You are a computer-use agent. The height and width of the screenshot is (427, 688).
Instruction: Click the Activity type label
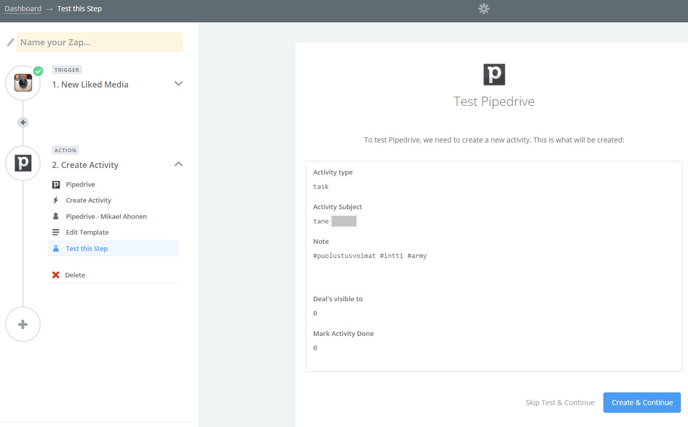point(333,172)
